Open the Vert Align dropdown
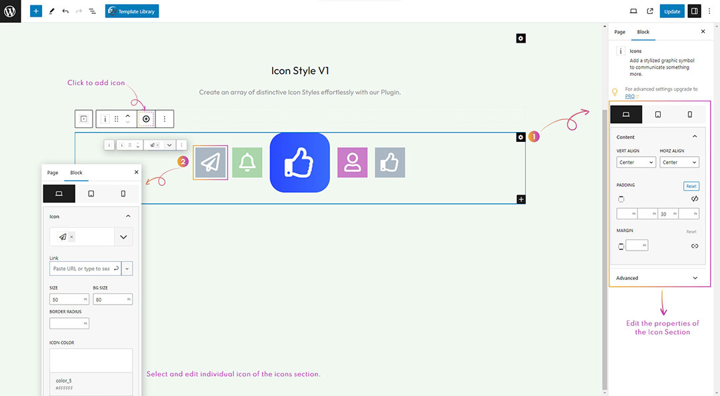This screenshot has width=720, height=396. (636, 162)
